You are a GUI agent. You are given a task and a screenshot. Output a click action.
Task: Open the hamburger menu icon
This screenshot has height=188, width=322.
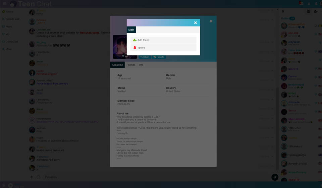click(x=4, y=4)
